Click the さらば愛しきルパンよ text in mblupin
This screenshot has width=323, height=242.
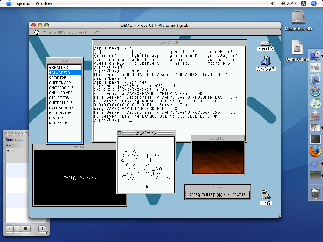point(79,178)
